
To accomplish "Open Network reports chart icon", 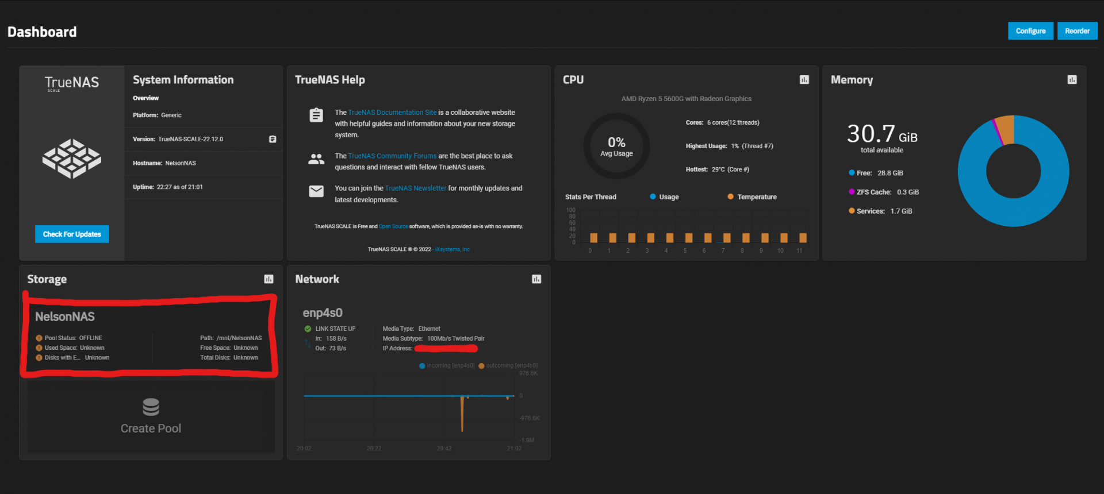I will pos(536,279).
